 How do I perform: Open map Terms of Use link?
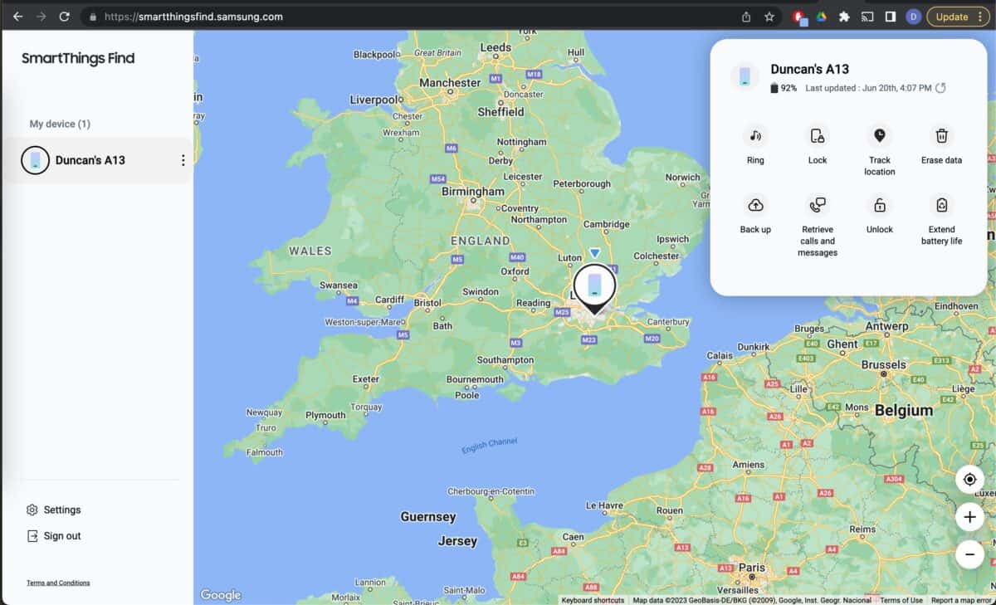point(901,600)
